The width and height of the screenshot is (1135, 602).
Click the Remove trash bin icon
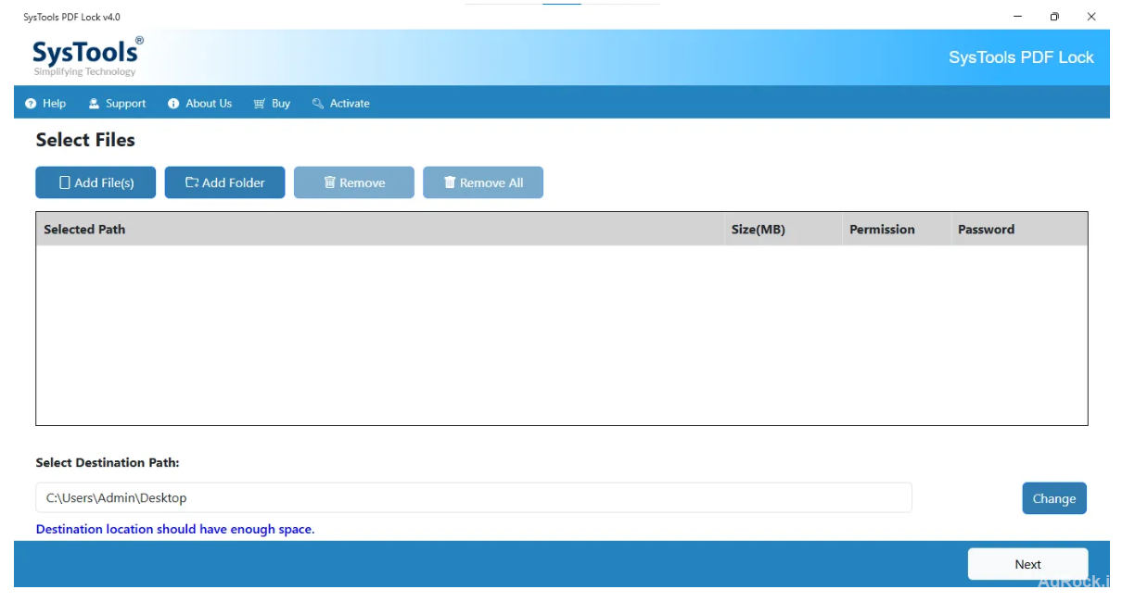tap(330, 182)
